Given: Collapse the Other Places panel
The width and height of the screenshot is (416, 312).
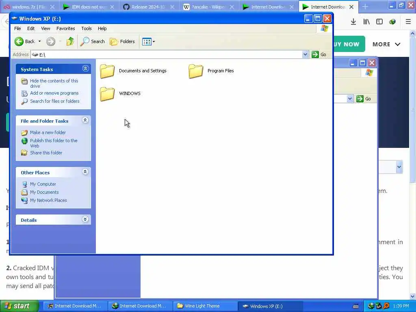Looking at the screenshot, I should click(x=85, y=172).
